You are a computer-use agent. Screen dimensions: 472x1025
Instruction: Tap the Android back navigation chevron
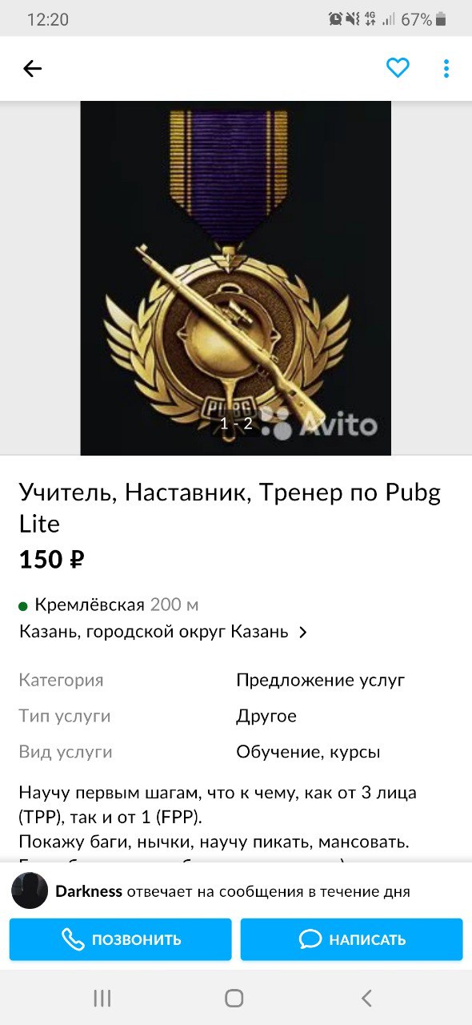pyautogui.click(x=366, y=998)
